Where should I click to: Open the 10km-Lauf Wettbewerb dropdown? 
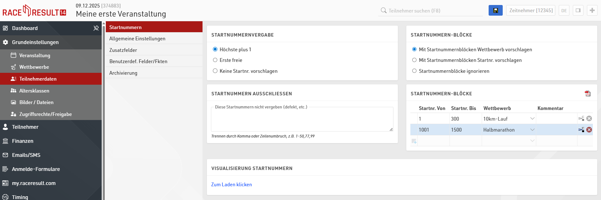click(532, 119)
